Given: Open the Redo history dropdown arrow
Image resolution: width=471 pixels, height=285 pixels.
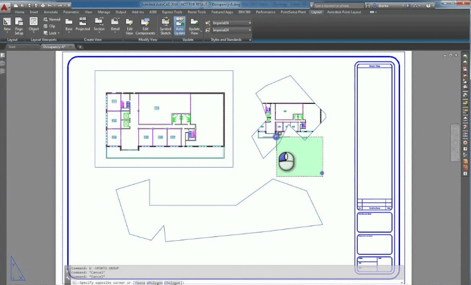Looking at the screenshot, I should click(x=64, y=6).
